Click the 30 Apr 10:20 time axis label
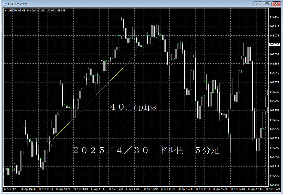This screenshot has width=283, height=194. pyautogui.click(x=63, y=189)
